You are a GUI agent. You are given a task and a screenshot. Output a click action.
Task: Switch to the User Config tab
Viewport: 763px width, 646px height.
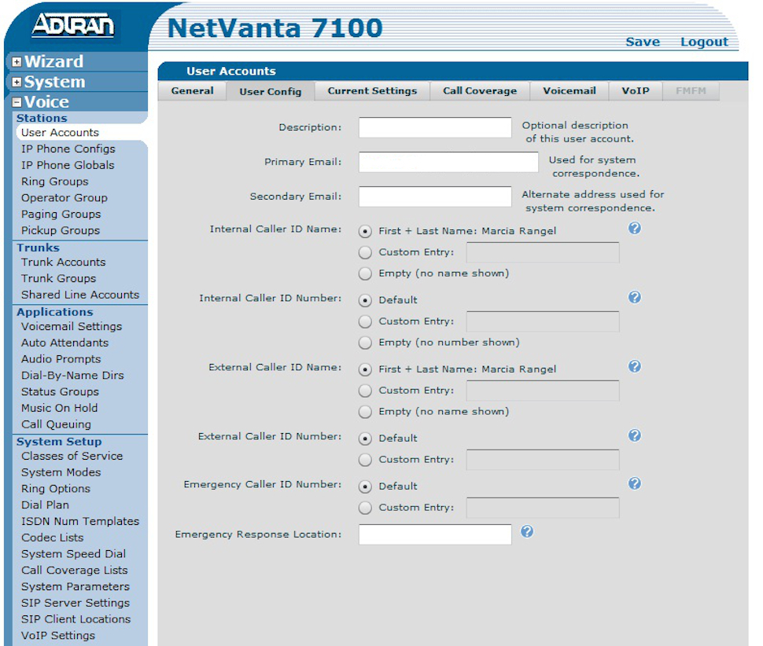(270, 91)
